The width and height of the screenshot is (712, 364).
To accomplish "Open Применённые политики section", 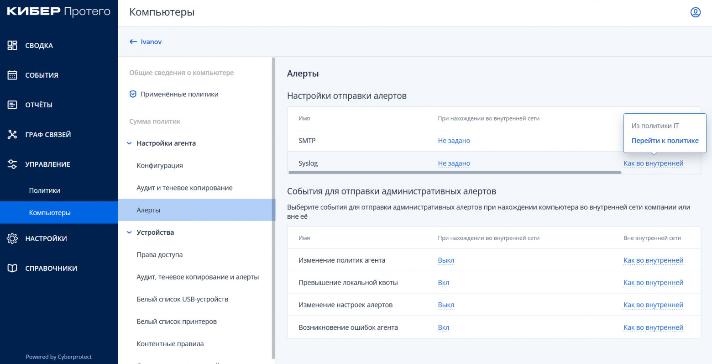I will (x=179, y=94).
